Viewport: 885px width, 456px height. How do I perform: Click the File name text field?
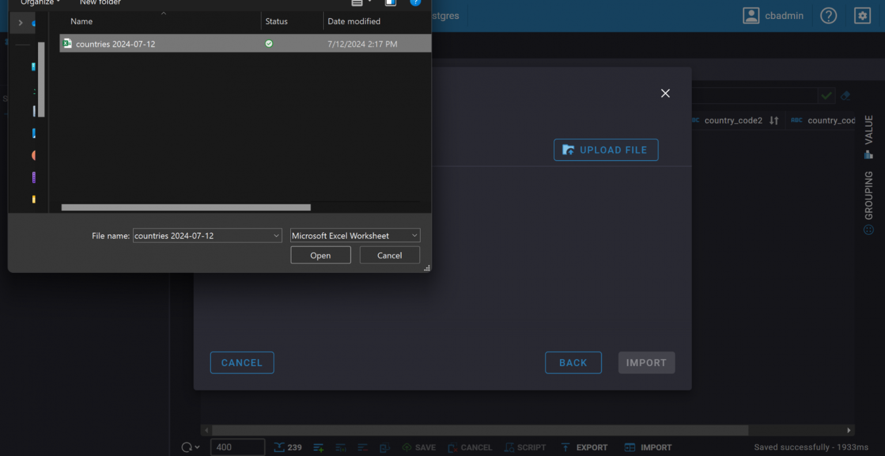point(202,235)
